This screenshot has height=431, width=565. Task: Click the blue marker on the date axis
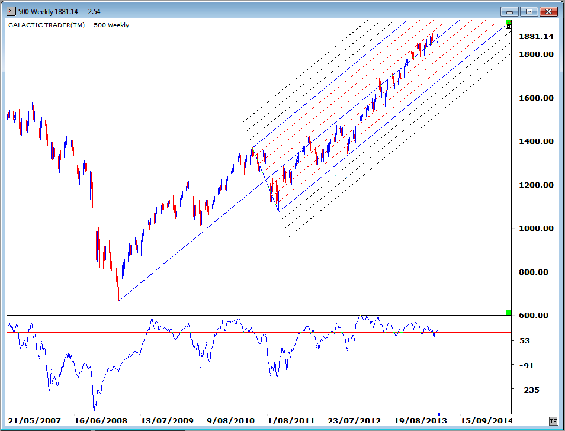(x=438, y=414)
